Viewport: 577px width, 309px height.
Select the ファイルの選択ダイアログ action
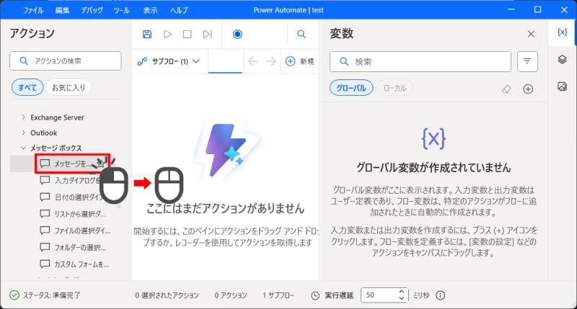point(75,230)
